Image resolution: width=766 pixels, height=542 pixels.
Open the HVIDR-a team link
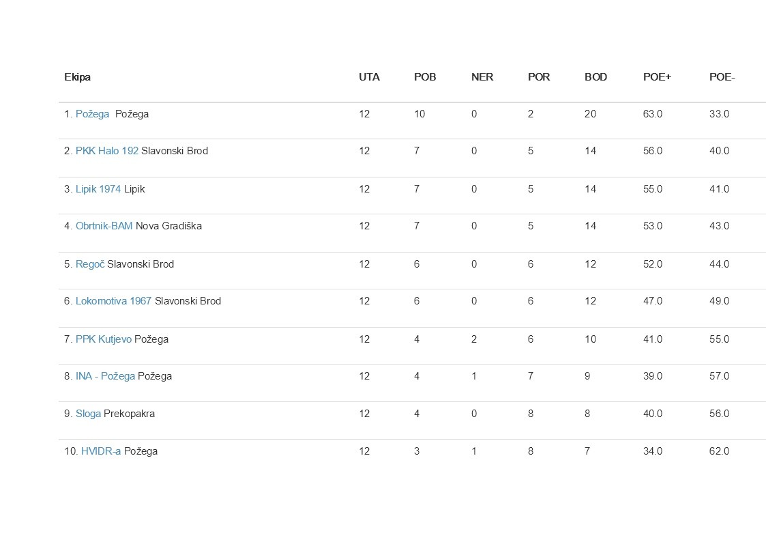[x=100, y=451]
